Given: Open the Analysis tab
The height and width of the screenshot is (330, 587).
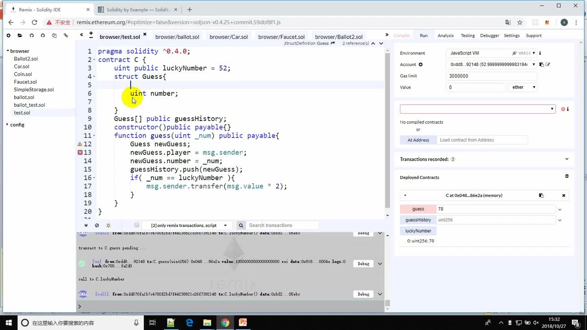Looking at the screenshot, I should [445, 35].
